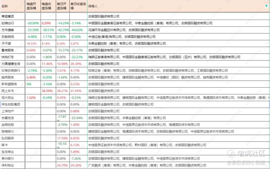Click the 移卡 name cell

[13, 145]
